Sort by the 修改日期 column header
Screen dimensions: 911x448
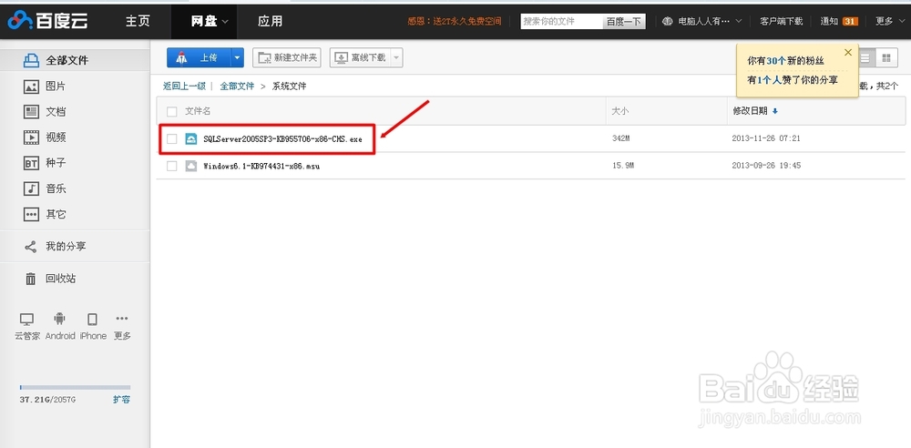750,111
